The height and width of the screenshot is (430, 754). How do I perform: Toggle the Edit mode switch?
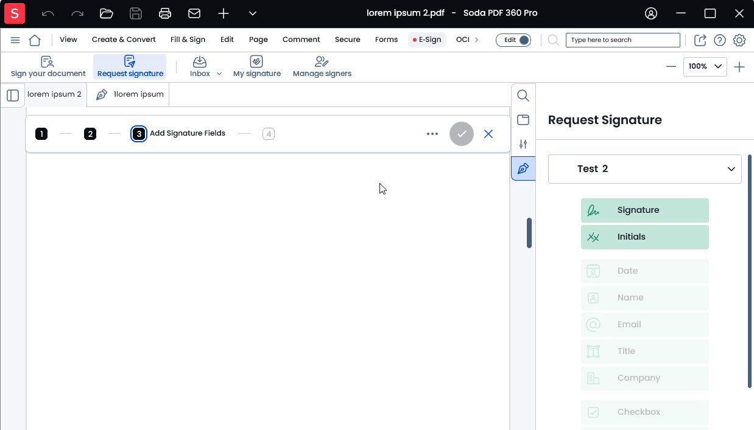(x=513, y=40)
